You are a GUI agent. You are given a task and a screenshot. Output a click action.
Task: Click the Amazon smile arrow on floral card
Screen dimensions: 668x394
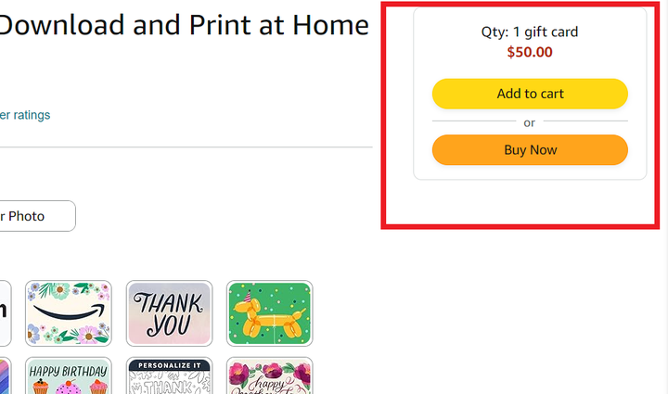click(x=68, y=312)
